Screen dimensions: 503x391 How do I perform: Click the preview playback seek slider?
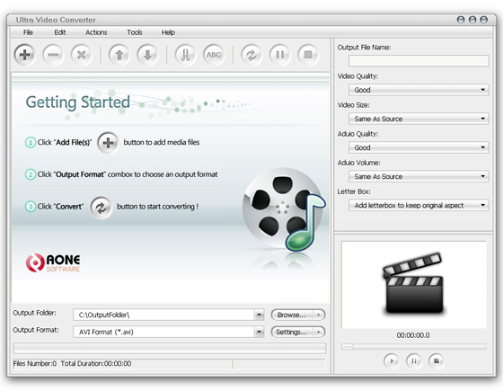[414, 347]
